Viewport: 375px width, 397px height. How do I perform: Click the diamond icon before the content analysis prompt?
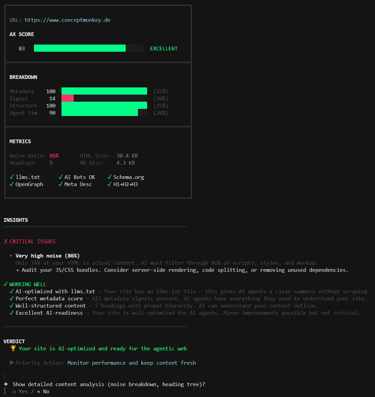pos(6,384)
